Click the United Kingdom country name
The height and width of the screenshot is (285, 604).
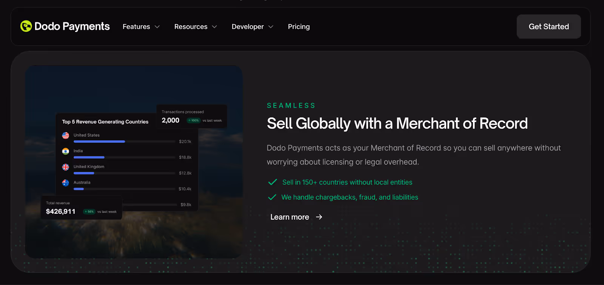click(x=89, y=167)
